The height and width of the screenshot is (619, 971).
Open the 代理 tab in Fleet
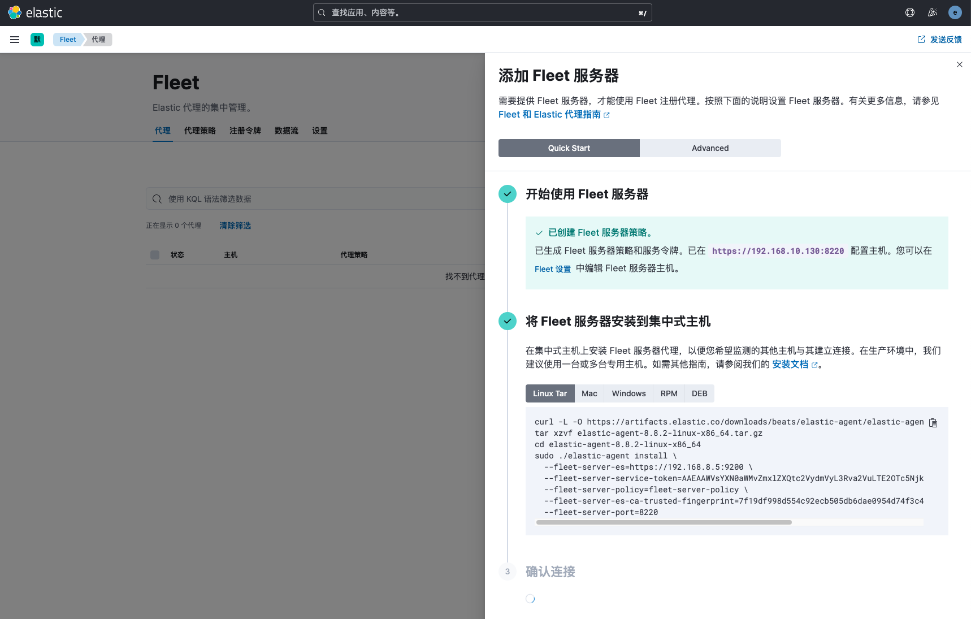click(163, 131)
